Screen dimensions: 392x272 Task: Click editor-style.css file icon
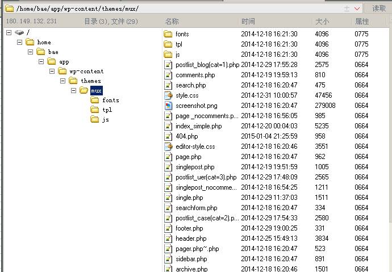tap(168, 147)
